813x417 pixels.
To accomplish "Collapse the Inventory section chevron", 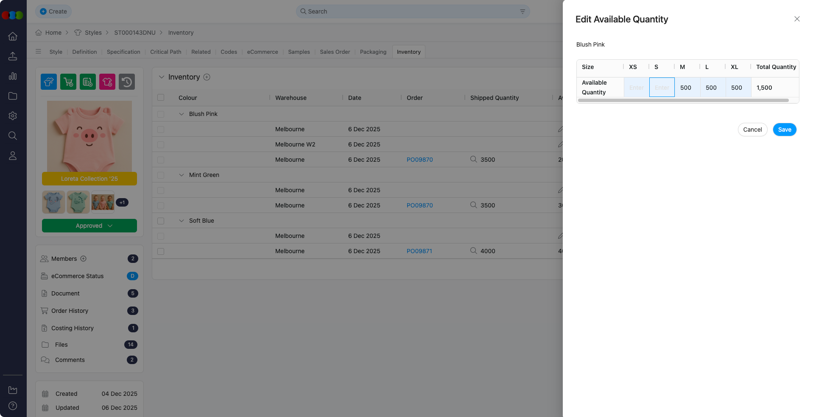I will pos(161,77).
